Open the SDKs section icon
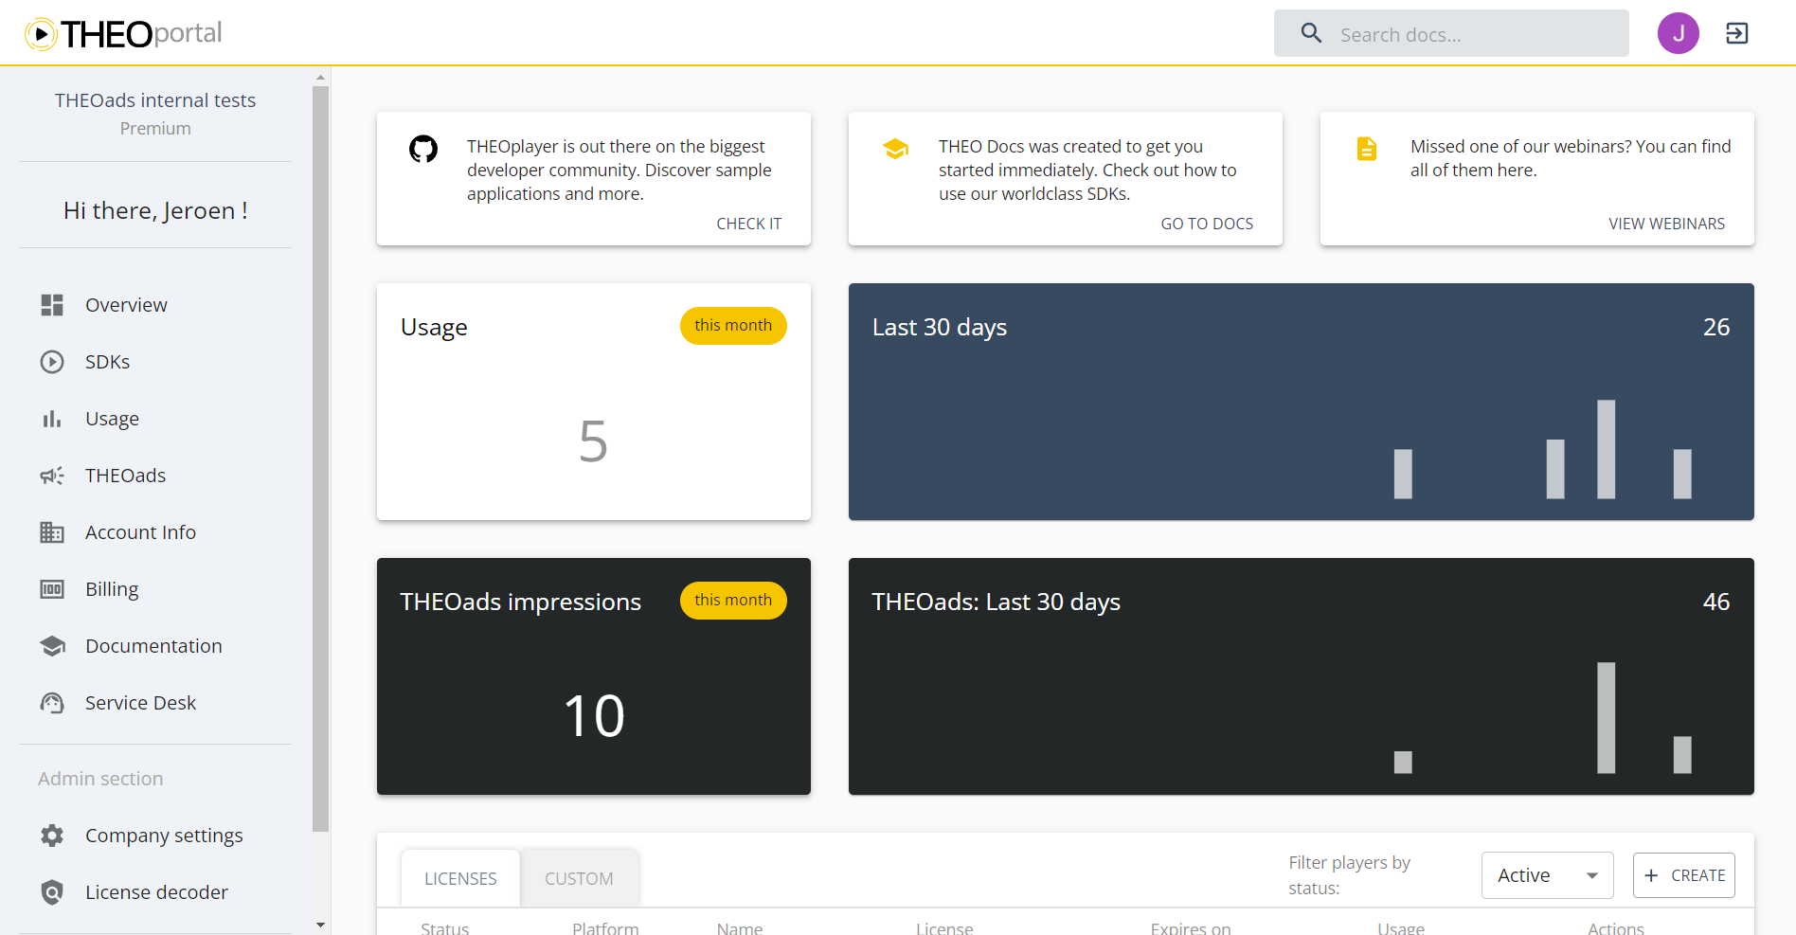 pos(52,361)
